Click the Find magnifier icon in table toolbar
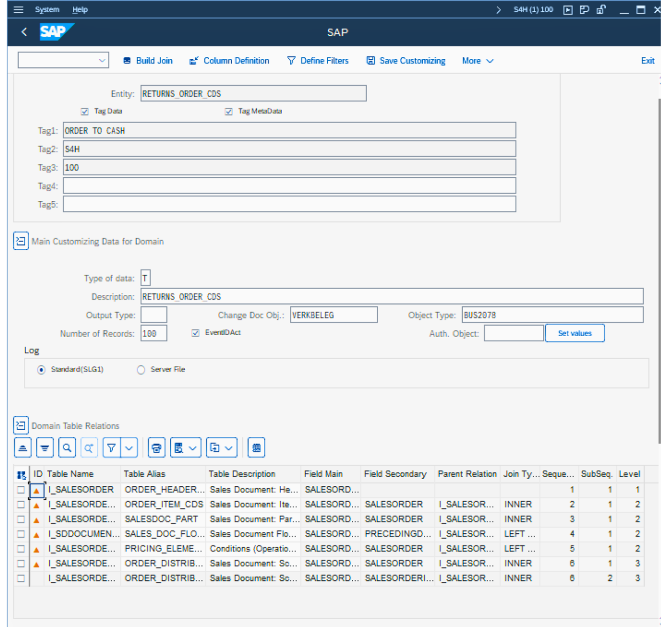Screen dimensions: 661x627 coord(67,448)
